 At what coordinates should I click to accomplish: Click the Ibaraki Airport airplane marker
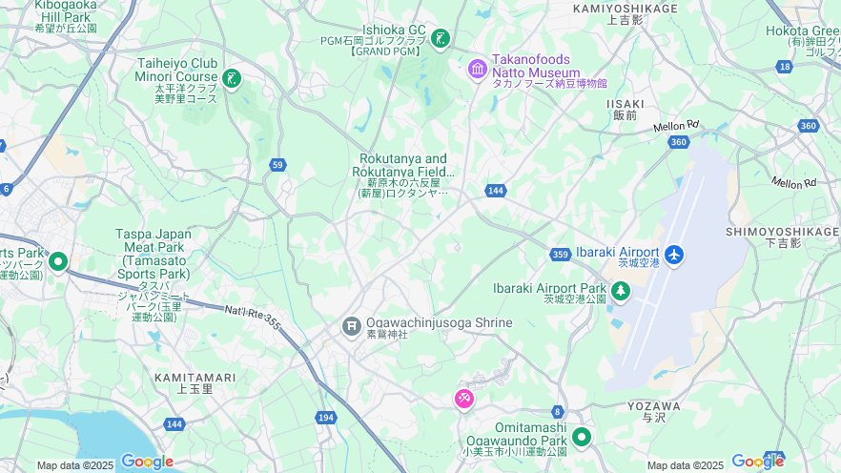click(673, 255)
